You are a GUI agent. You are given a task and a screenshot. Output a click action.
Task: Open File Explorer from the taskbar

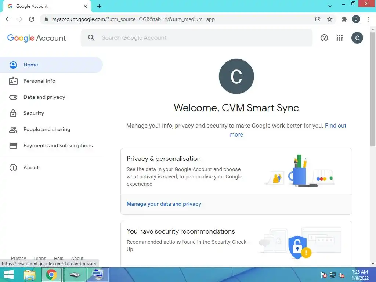point(30,275)
